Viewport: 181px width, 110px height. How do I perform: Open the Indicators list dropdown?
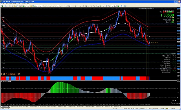pos(118,6)
